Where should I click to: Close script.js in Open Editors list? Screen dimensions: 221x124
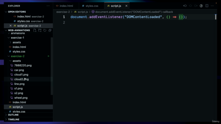[10, 26]
